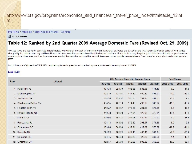192x144 pixels.
Task: Select the Charleston, SC row name
Action: [25, 127]
